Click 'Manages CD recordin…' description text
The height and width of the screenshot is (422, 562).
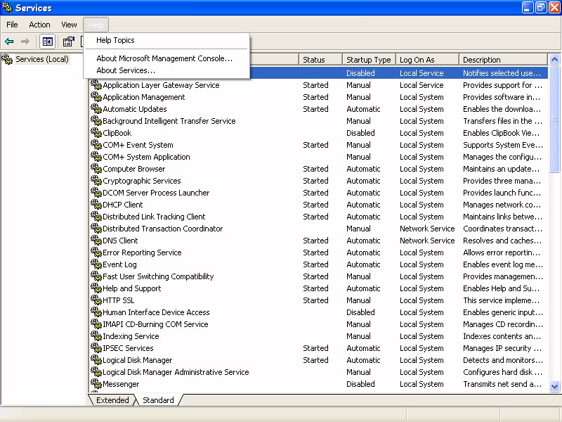click(x=503, y=324)
